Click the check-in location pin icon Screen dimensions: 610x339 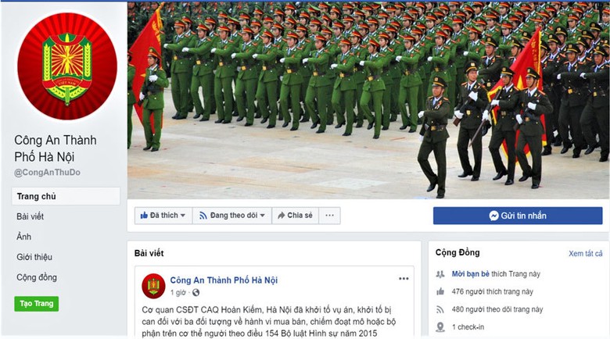click(440, 327)
